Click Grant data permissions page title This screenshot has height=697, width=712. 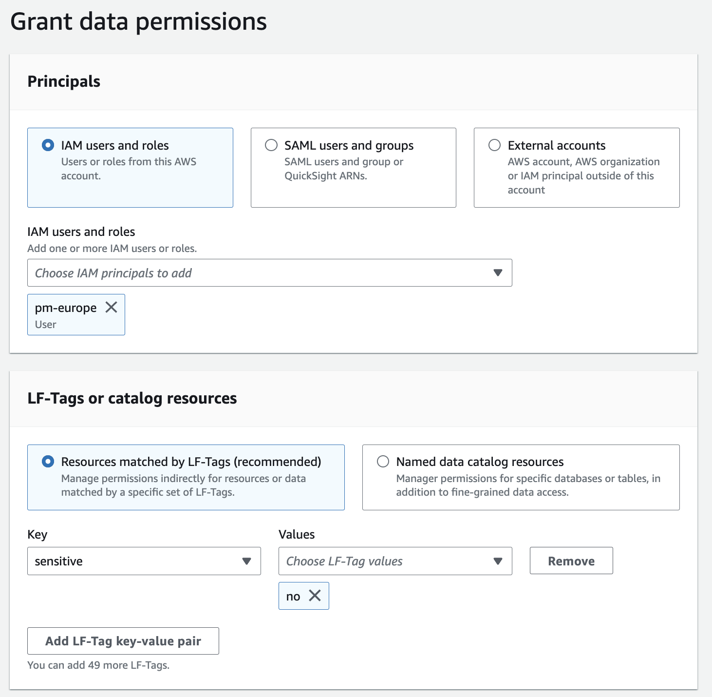tap(139, 22)
